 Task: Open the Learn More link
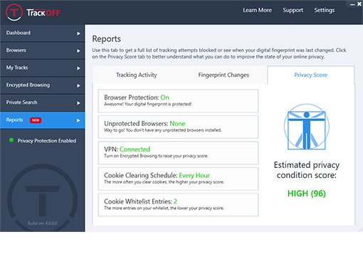pos(257,10)
